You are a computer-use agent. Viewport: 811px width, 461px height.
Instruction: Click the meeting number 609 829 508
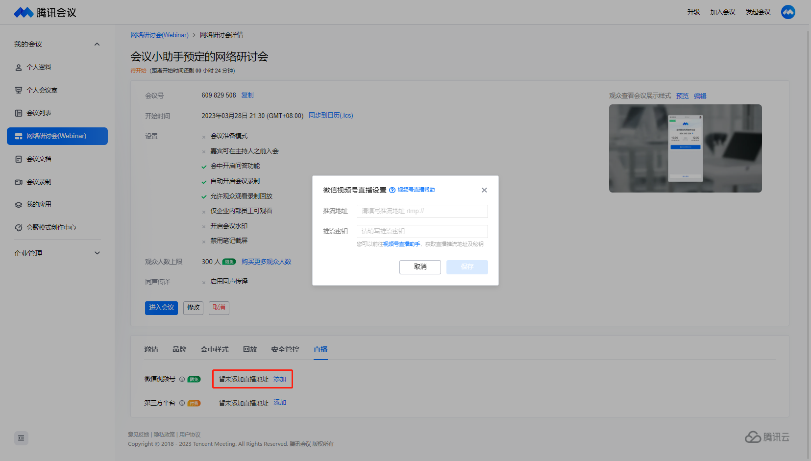219,95
